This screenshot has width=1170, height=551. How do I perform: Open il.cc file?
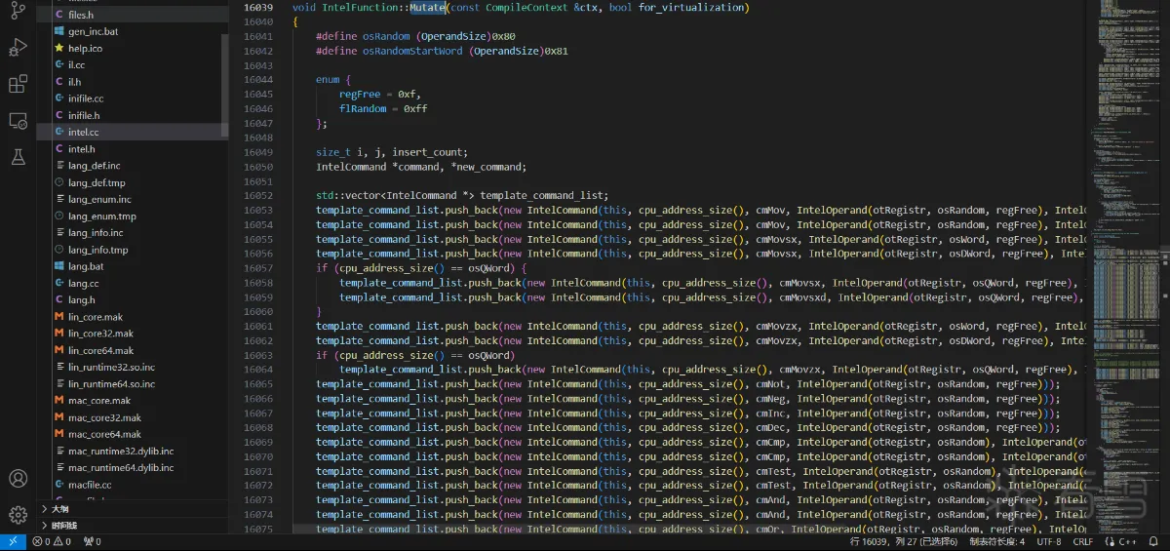(133, 64)
